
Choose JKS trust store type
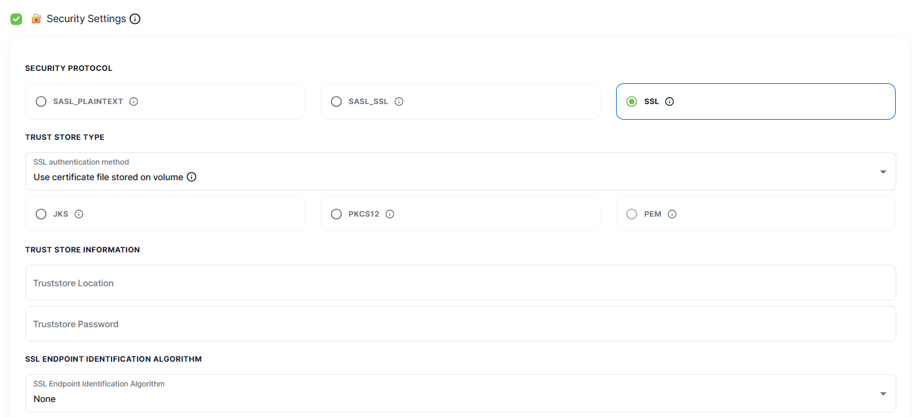pos(41,214)
